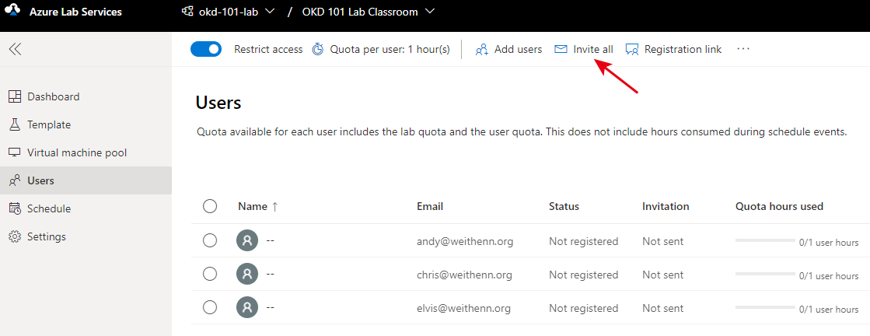This screenshot has height=336, width=870.
Task: Select the andy@weithenn.org row checkbox
Action: (x=210, y=240)
